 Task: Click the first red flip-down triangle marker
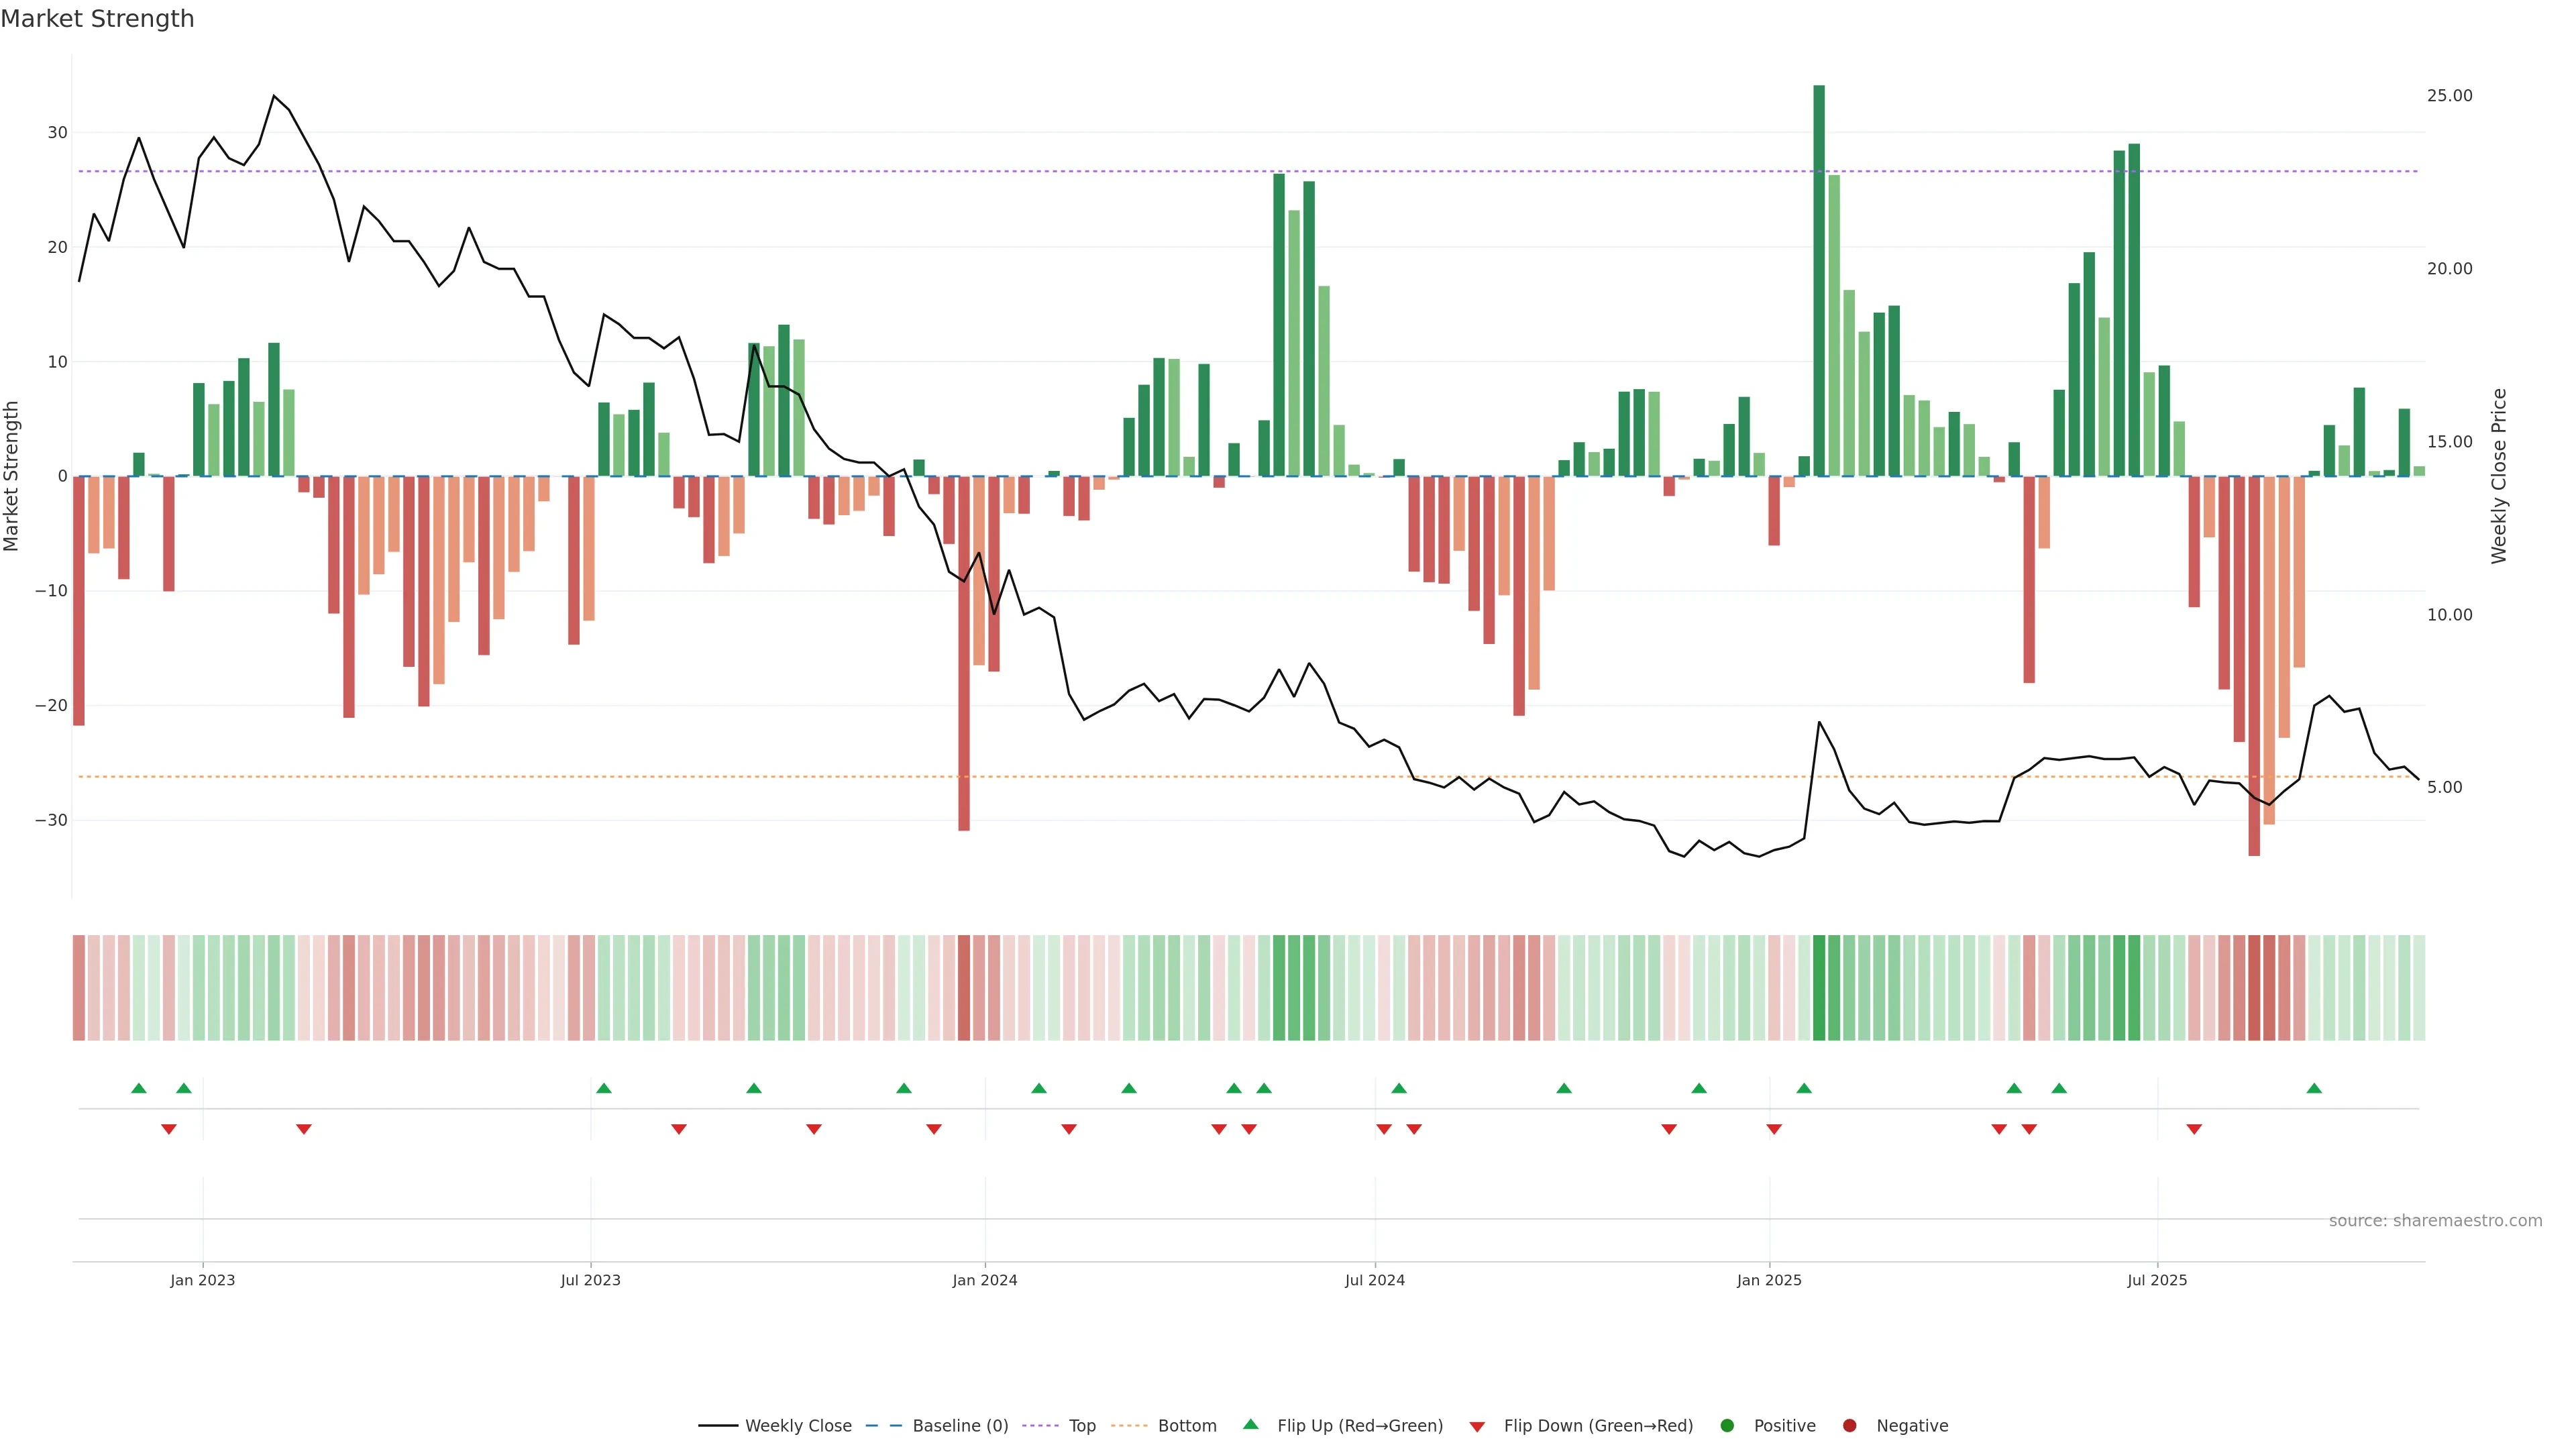(169, 1129)
